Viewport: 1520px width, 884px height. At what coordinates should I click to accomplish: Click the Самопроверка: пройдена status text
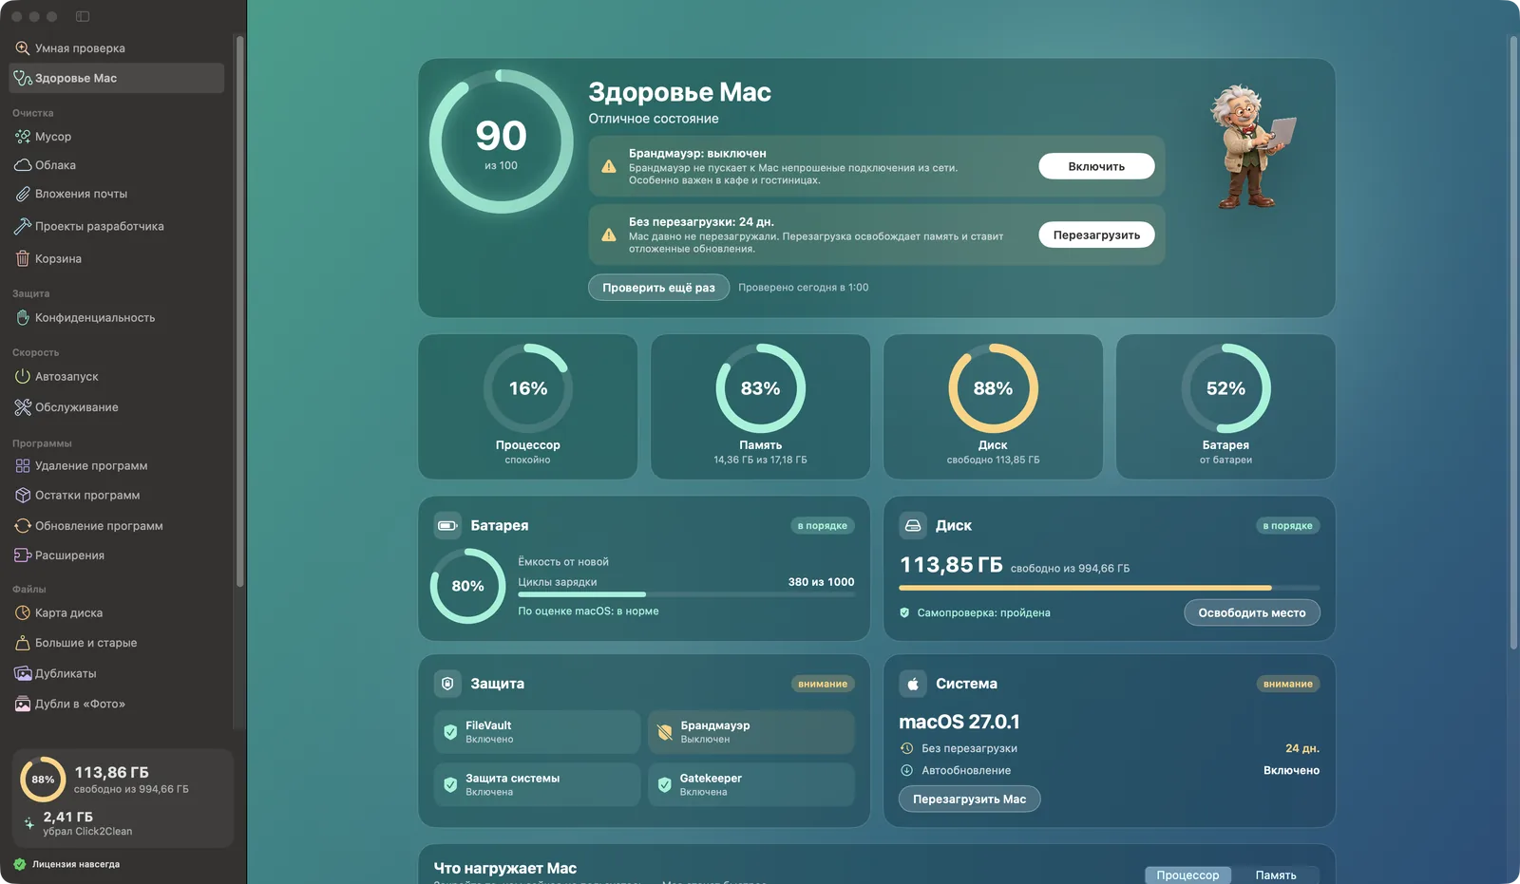[983, 612]
